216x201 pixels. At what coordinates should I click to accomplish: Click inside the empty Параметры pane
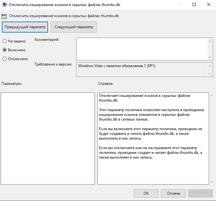point(48,138)
